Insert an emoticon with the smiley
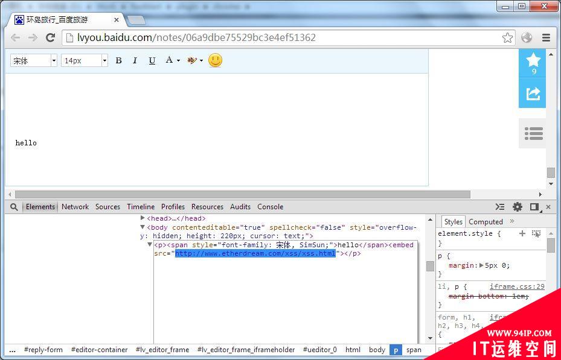 (x=215, y=60)
